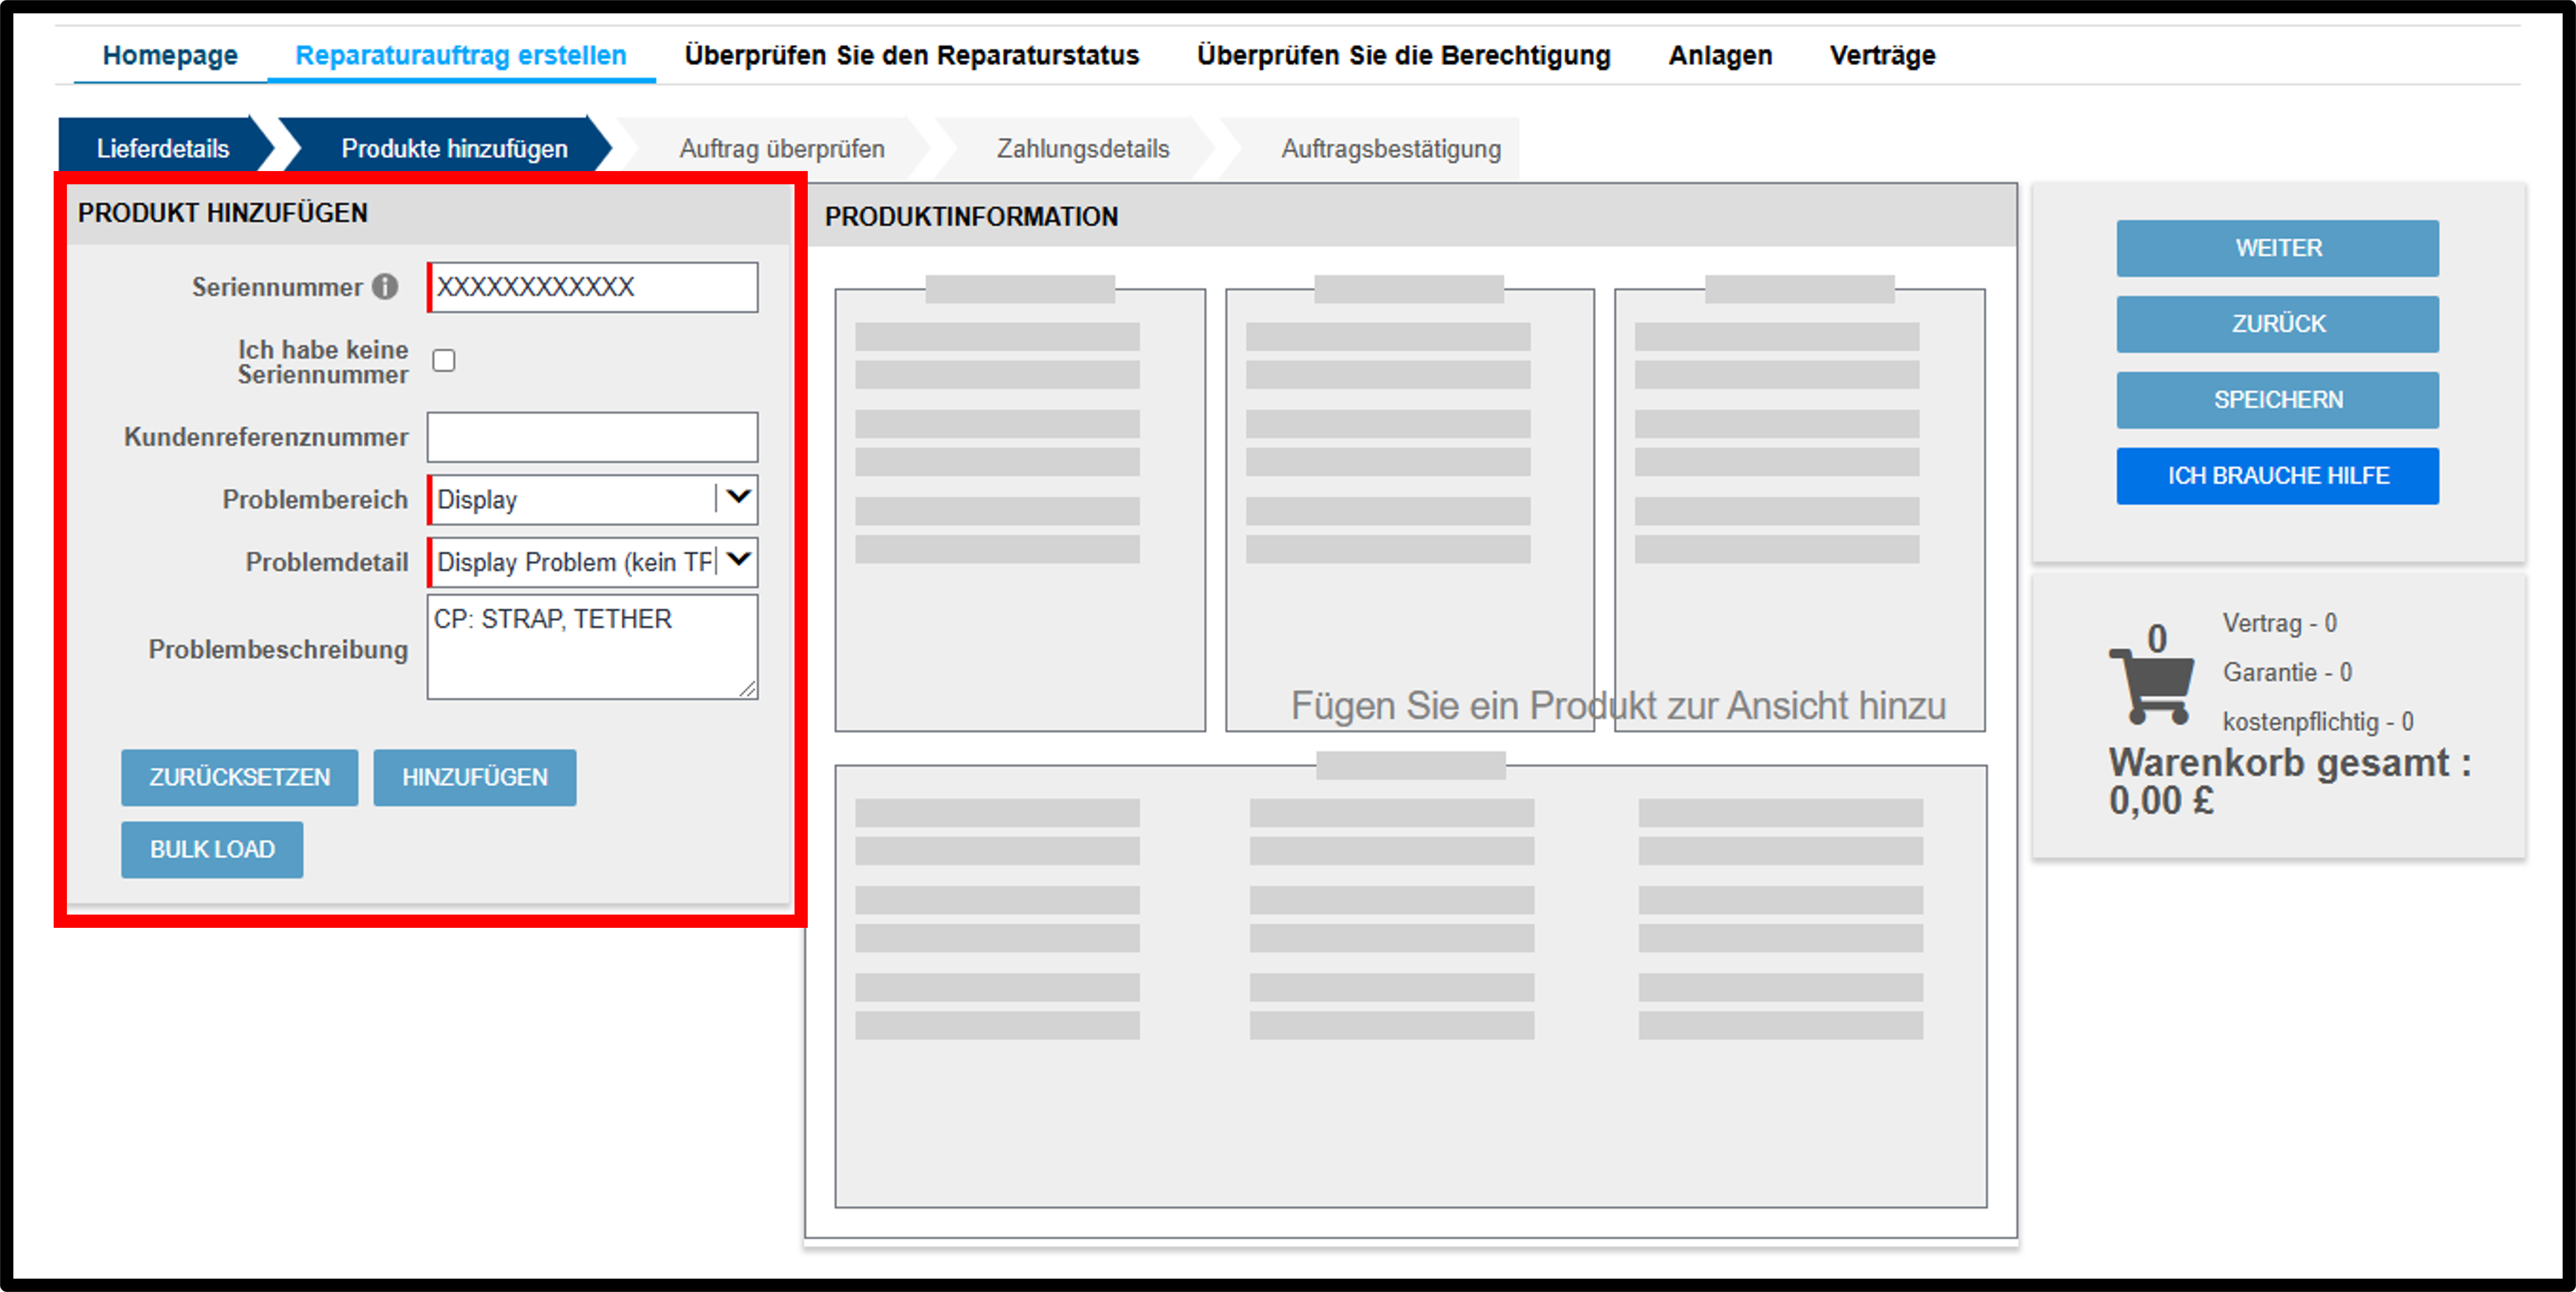Open the Problemdetail dropdown
This screenshot has height=1292, width=2576.
592,562
